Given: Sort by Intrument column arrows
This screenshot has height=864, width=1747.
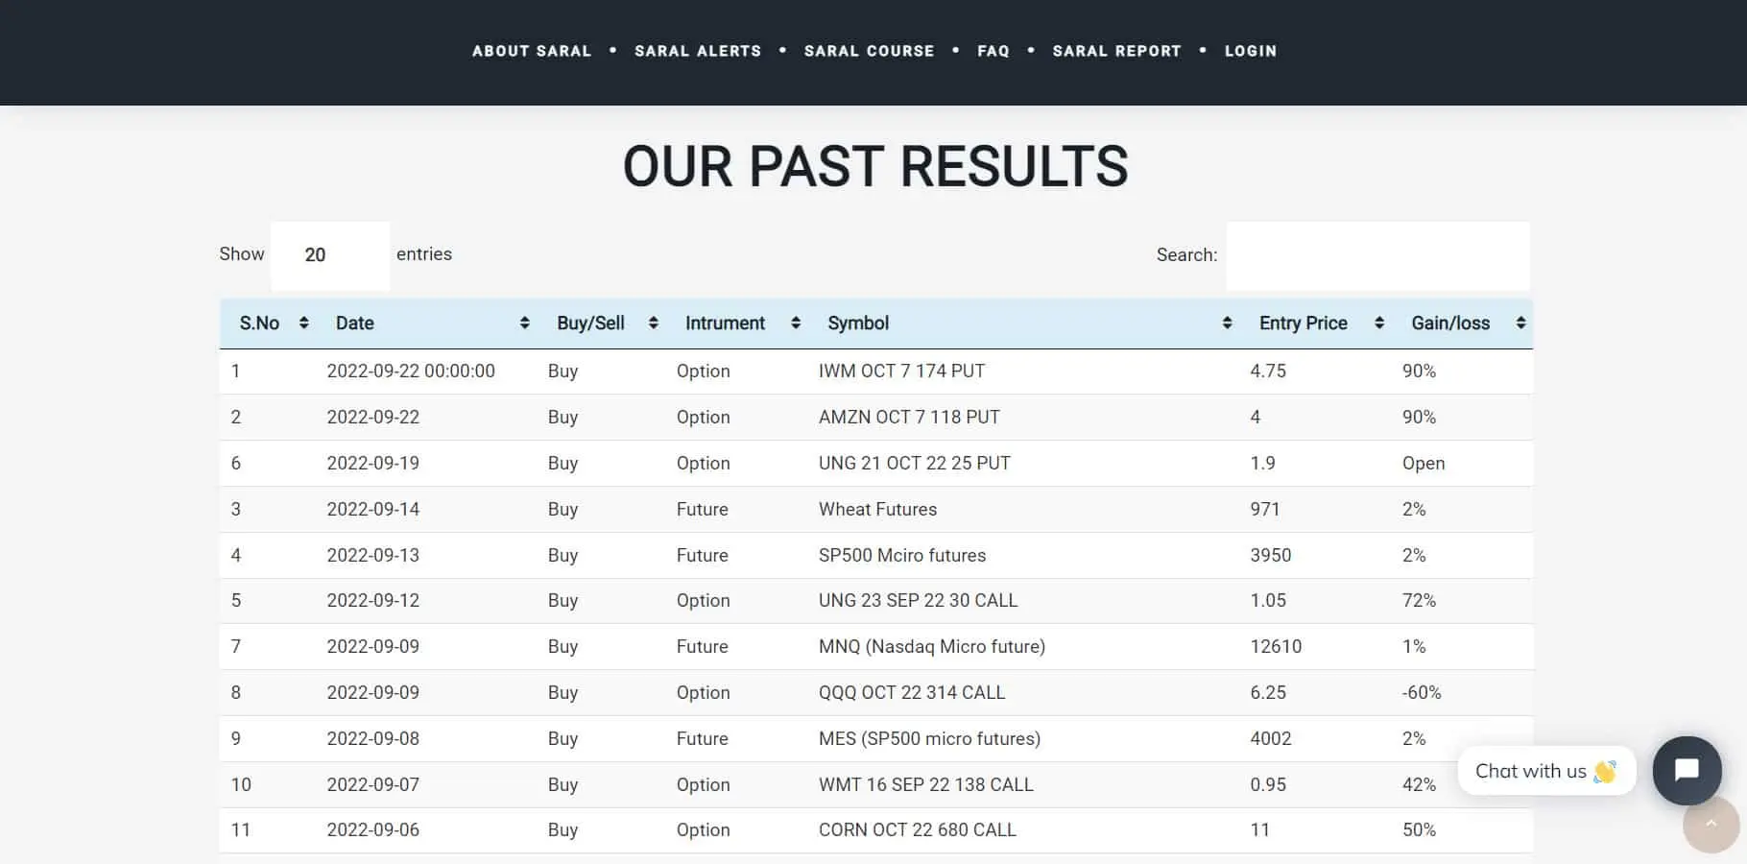Looking at the screenshot, I should click(795, 323).
